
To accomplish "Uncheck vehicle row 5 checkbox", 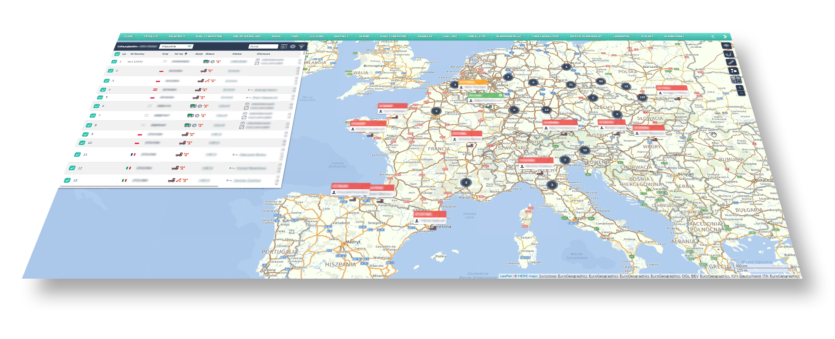I will (x=100, y=97).
